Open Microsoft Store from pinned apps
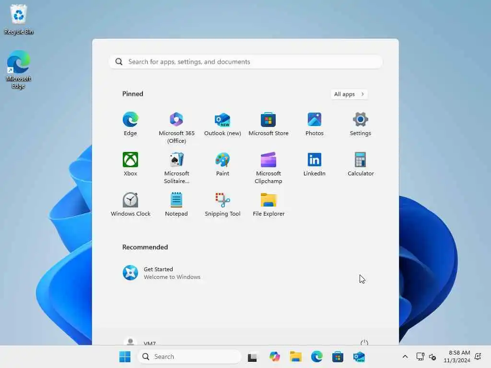Viewport: 491px width, 368px height. [269, 124]
